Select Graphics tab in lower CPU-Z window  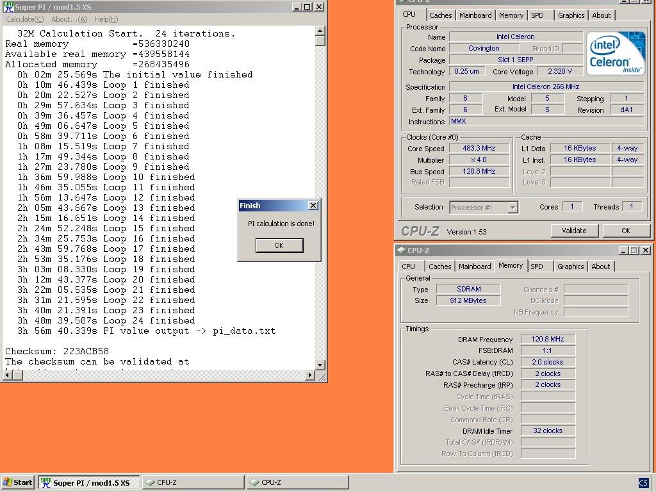pyautogui.click(x=571, y=266)
